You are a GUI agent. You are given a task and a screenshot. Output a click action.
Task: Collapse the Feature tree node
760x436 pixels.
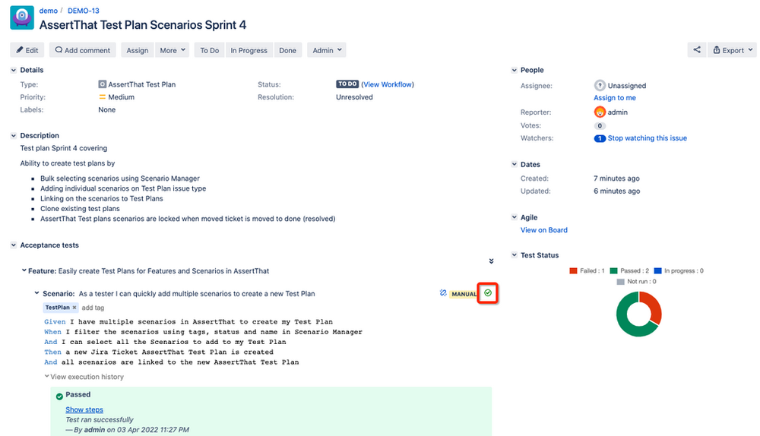tap(23, 270)
